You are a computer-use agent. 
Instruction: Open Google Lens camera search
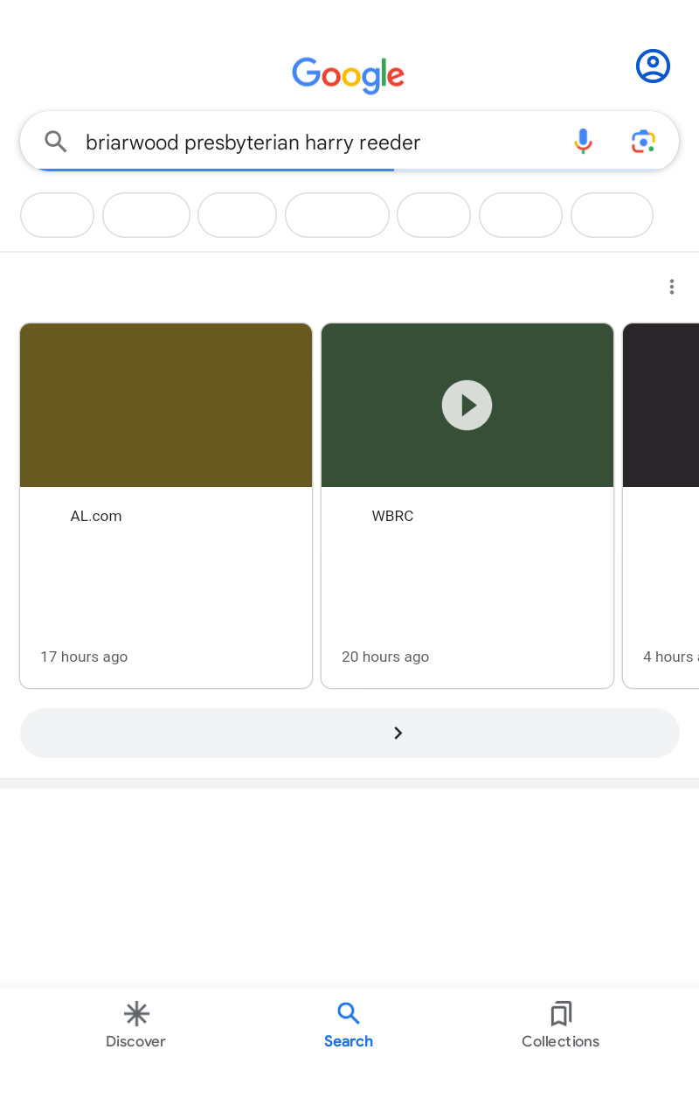point(643,142)
